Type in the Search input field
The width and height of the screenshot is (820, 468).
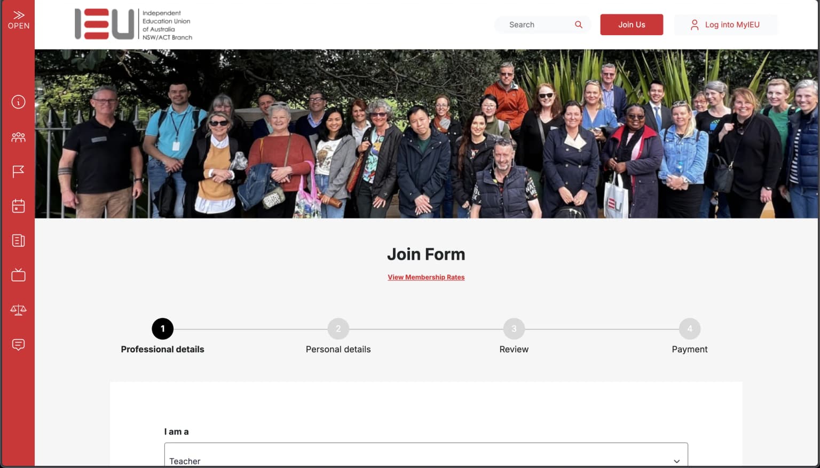tap(537, 25)
